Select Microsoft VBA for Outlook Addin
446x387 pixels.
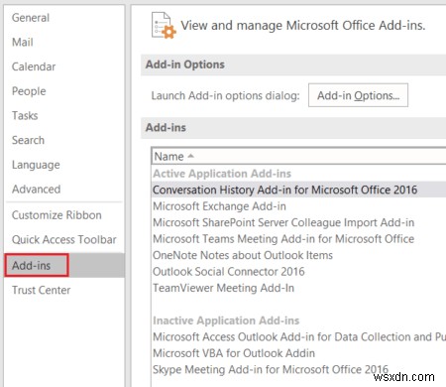299,353
